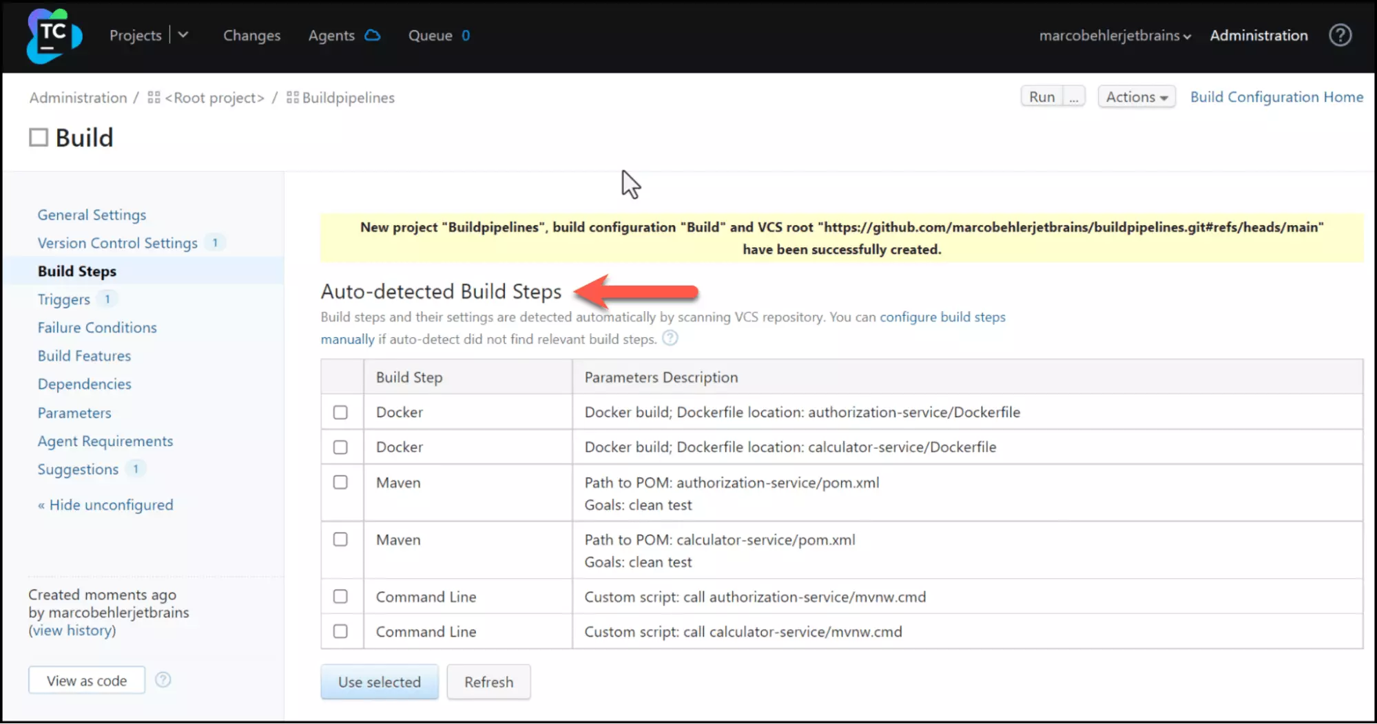This screenshot has width=1377, height=724.
Task: Open Run custom build ellipsis button
Action: (x=1074, y=97)
